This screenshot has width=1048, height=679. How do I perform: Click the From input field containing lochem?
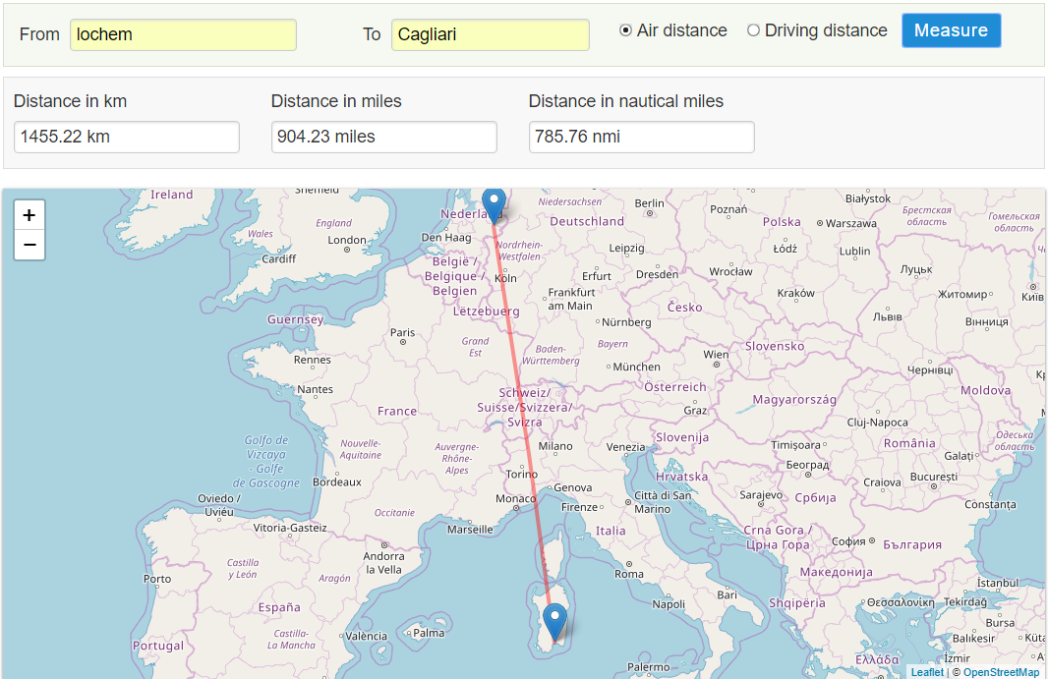point(184,34)
